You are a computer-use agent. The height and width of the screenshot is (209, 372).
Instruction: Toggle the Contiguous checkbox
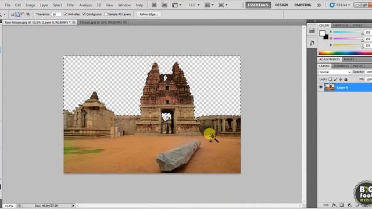pos(84,15)
